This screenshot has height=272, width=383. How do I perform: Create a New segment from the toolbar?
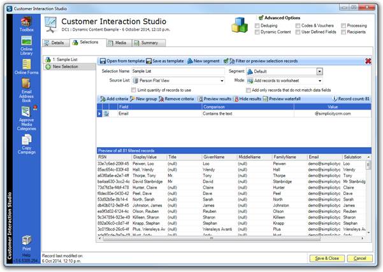[x=203, y=61]
